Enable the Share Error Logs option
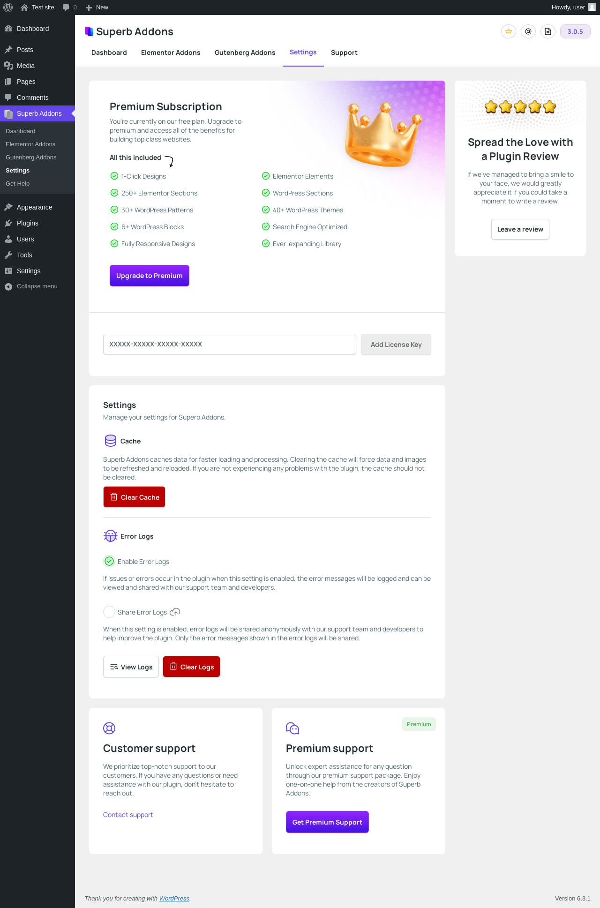The image size is (600, 908). click(109, 612)
